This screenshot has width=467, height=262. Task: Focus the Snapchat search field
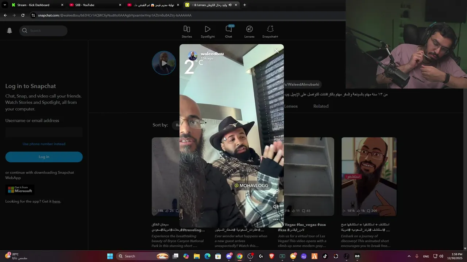(43, 31)
